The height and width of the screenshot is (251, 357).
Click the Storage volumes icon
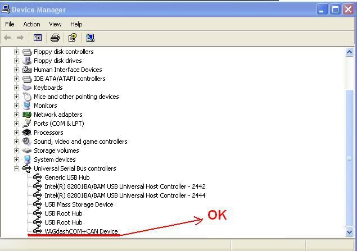27,150
